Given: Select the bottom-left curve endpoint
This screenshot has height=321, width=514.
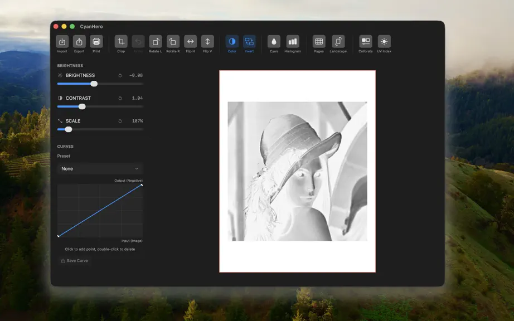Looking at the screenshot, I should tap(59, 236).
